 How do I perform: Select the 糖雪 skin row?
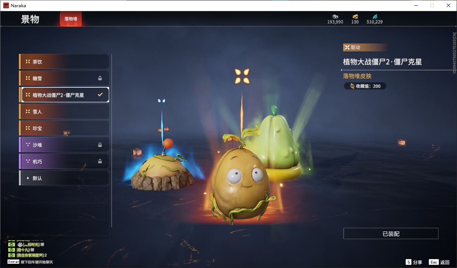[64, 78]
